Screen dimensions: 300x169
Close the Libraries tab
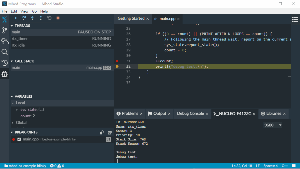tap(284, 114)
